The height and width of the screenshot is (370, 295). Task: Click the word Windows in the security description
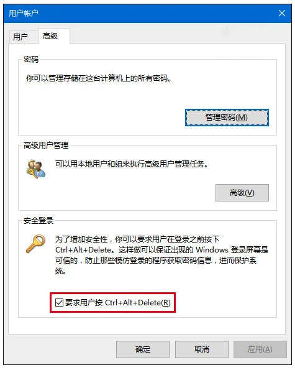(x=212, y=249)
